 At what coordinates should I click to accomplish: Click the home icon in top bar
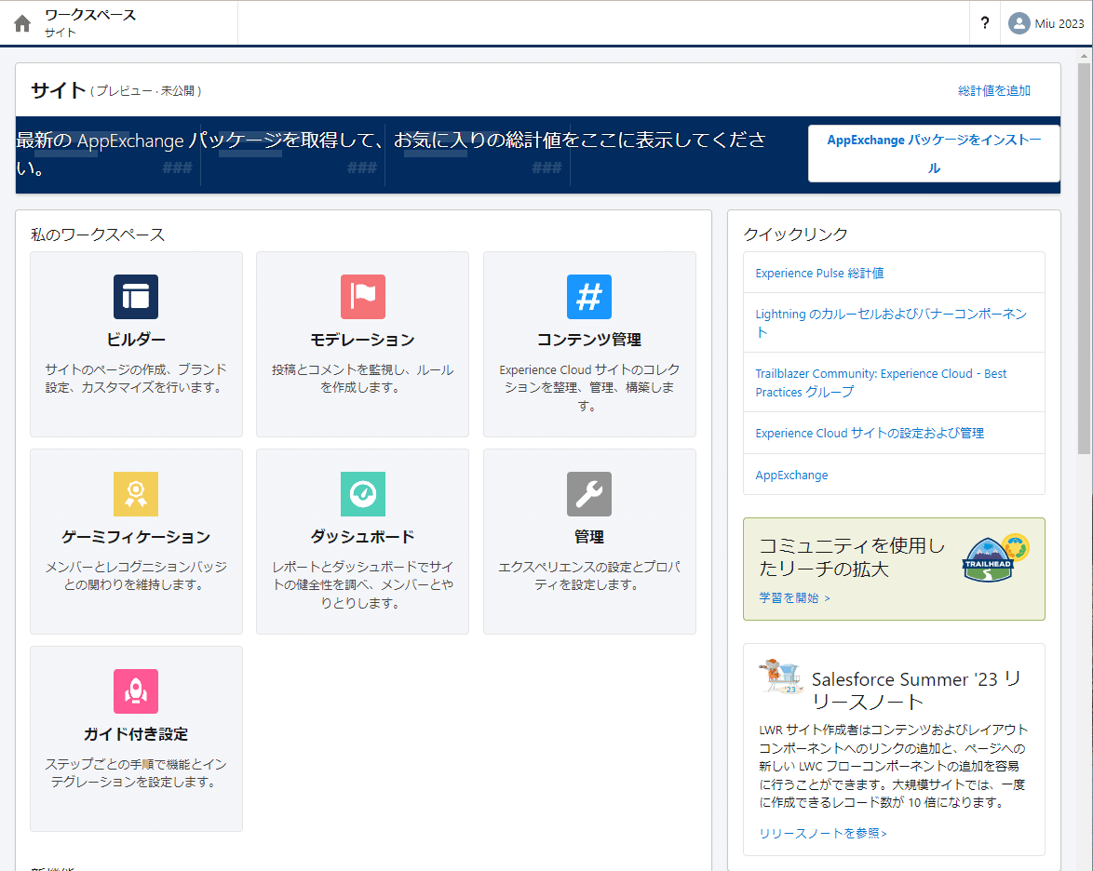(x=22, y=23)
